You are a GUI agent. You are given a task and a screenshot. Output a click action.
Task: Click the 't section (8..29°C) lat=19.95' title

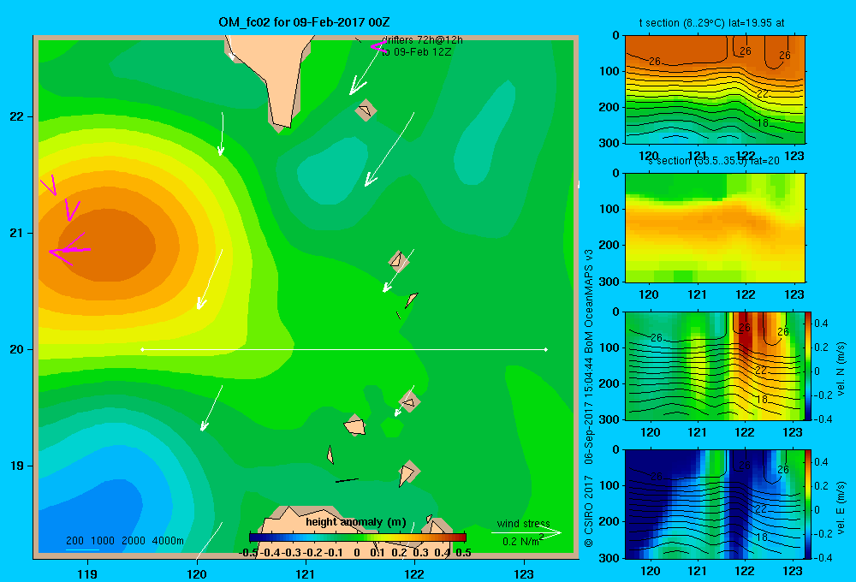point(712,23)
